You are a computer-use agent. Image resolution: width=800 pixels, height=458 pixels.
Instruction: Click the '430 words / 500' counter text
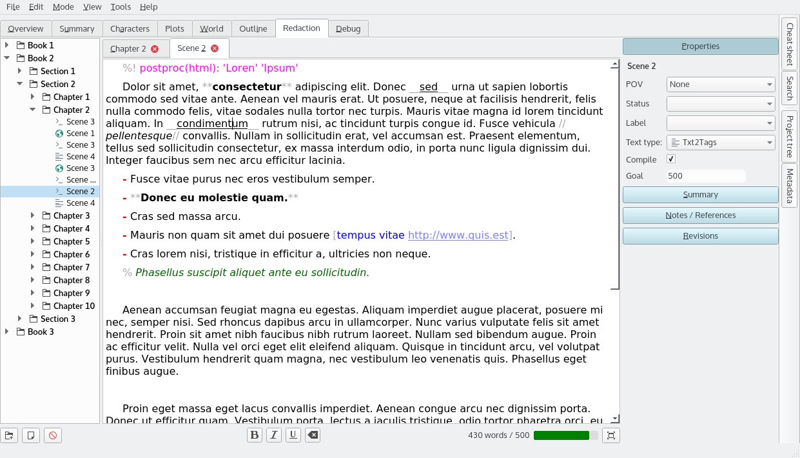498,435
